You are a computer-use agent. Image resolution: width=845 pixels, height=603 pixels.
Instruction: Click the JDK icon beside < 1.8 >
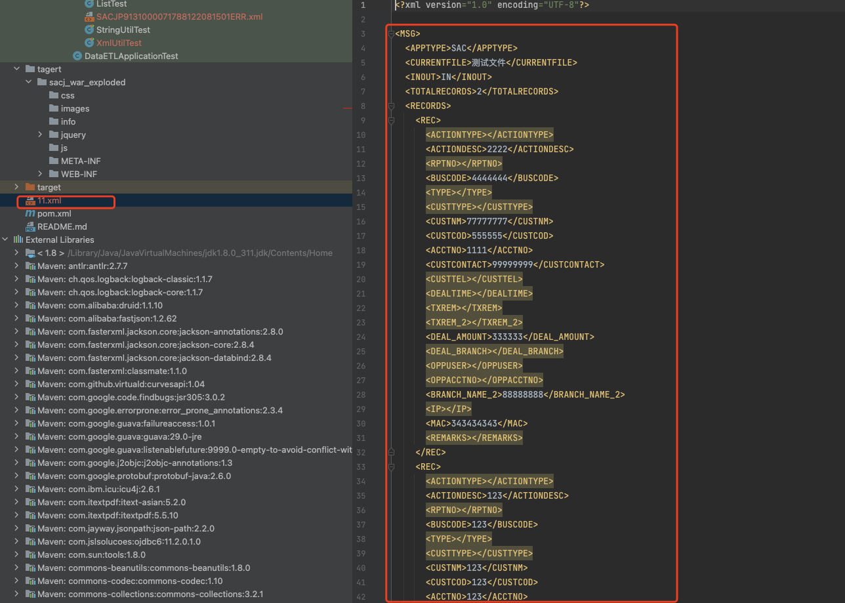tap(30, 253)
